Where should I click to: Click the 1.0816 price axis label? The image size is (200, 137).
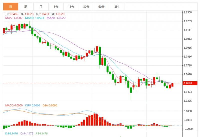(188, 57)
